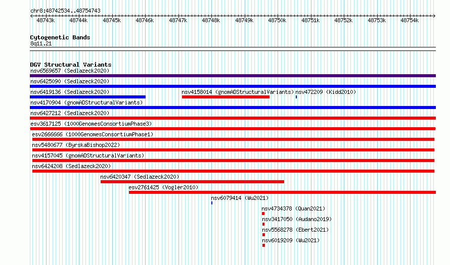Click the tiny blue nsv6079414 marker

point(212,203)
